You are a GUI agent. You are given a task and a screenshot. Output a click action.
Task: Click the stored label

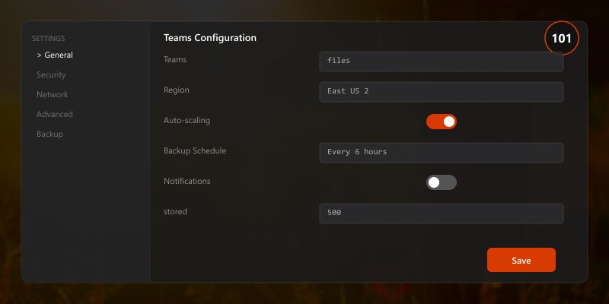pyautogui.click(x=175, y=212)
